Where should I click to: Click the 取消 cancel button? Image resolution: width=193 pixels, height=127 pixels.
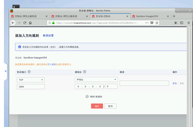110,106
